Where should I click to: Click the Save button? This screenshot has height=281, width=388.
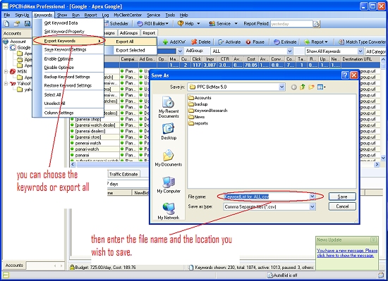click(342, 196)
